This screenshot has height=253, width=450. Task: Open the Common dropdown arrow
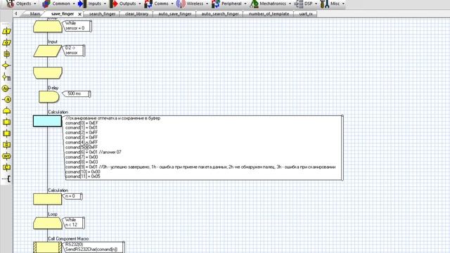tap(74, 4)
